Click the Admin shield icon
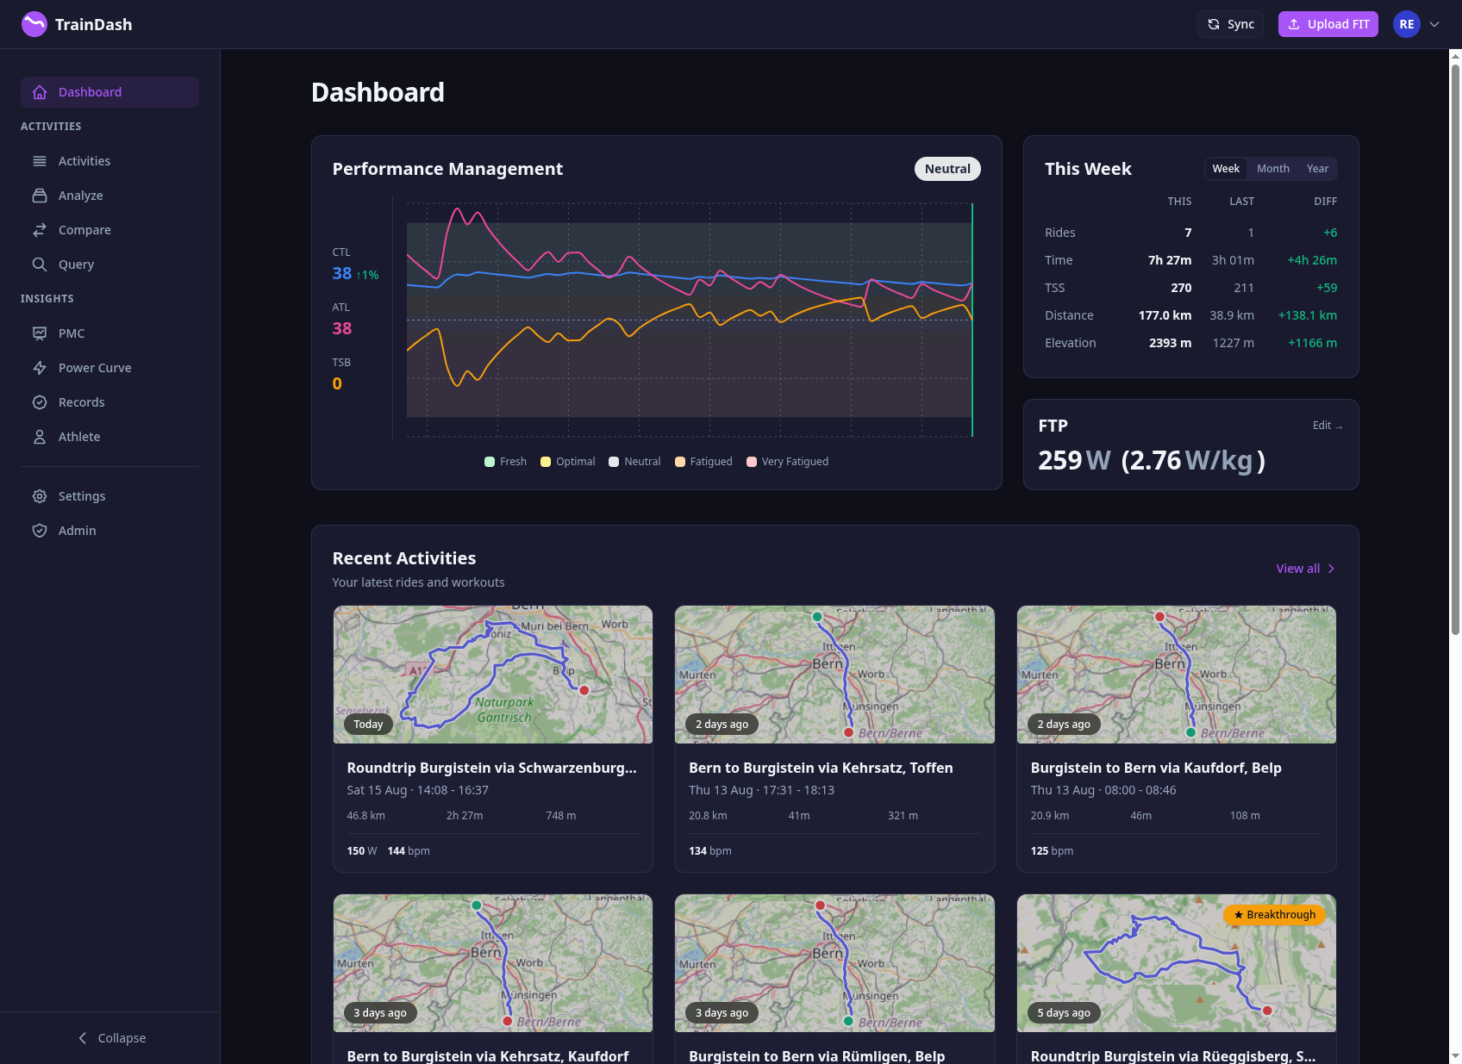 (40, 531)
